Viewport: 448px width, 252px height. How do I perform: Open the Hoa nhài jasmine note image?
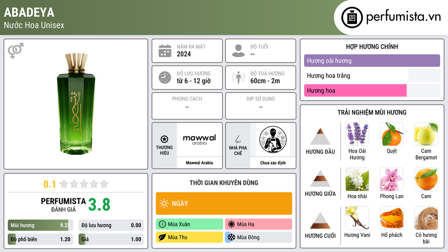[x=357, y=179]
